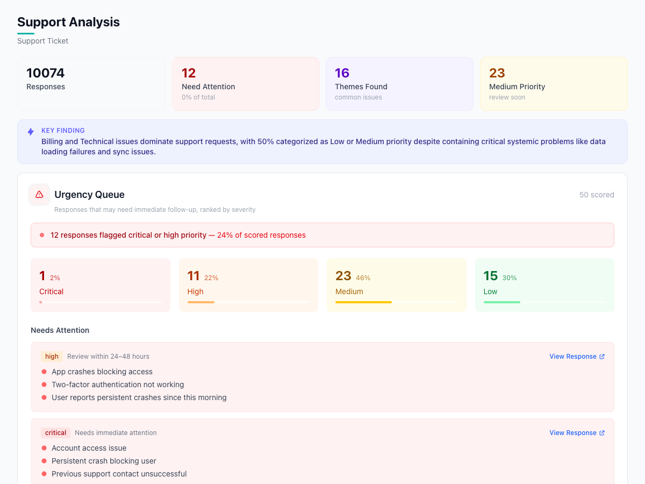The width and height of the screenshot is (645, 484).
Task: Select the 16 Themes Found card
Action: click(x=399, y=83)
